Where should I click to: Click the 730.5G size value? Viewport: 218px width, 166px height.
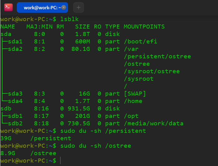[x=79, y=124]
